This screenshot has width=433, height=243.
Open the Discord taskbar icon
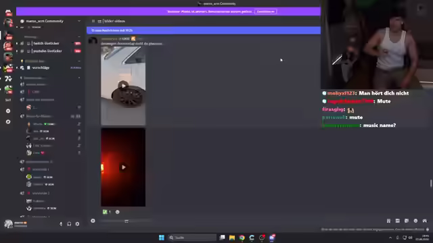click(272, 238)
